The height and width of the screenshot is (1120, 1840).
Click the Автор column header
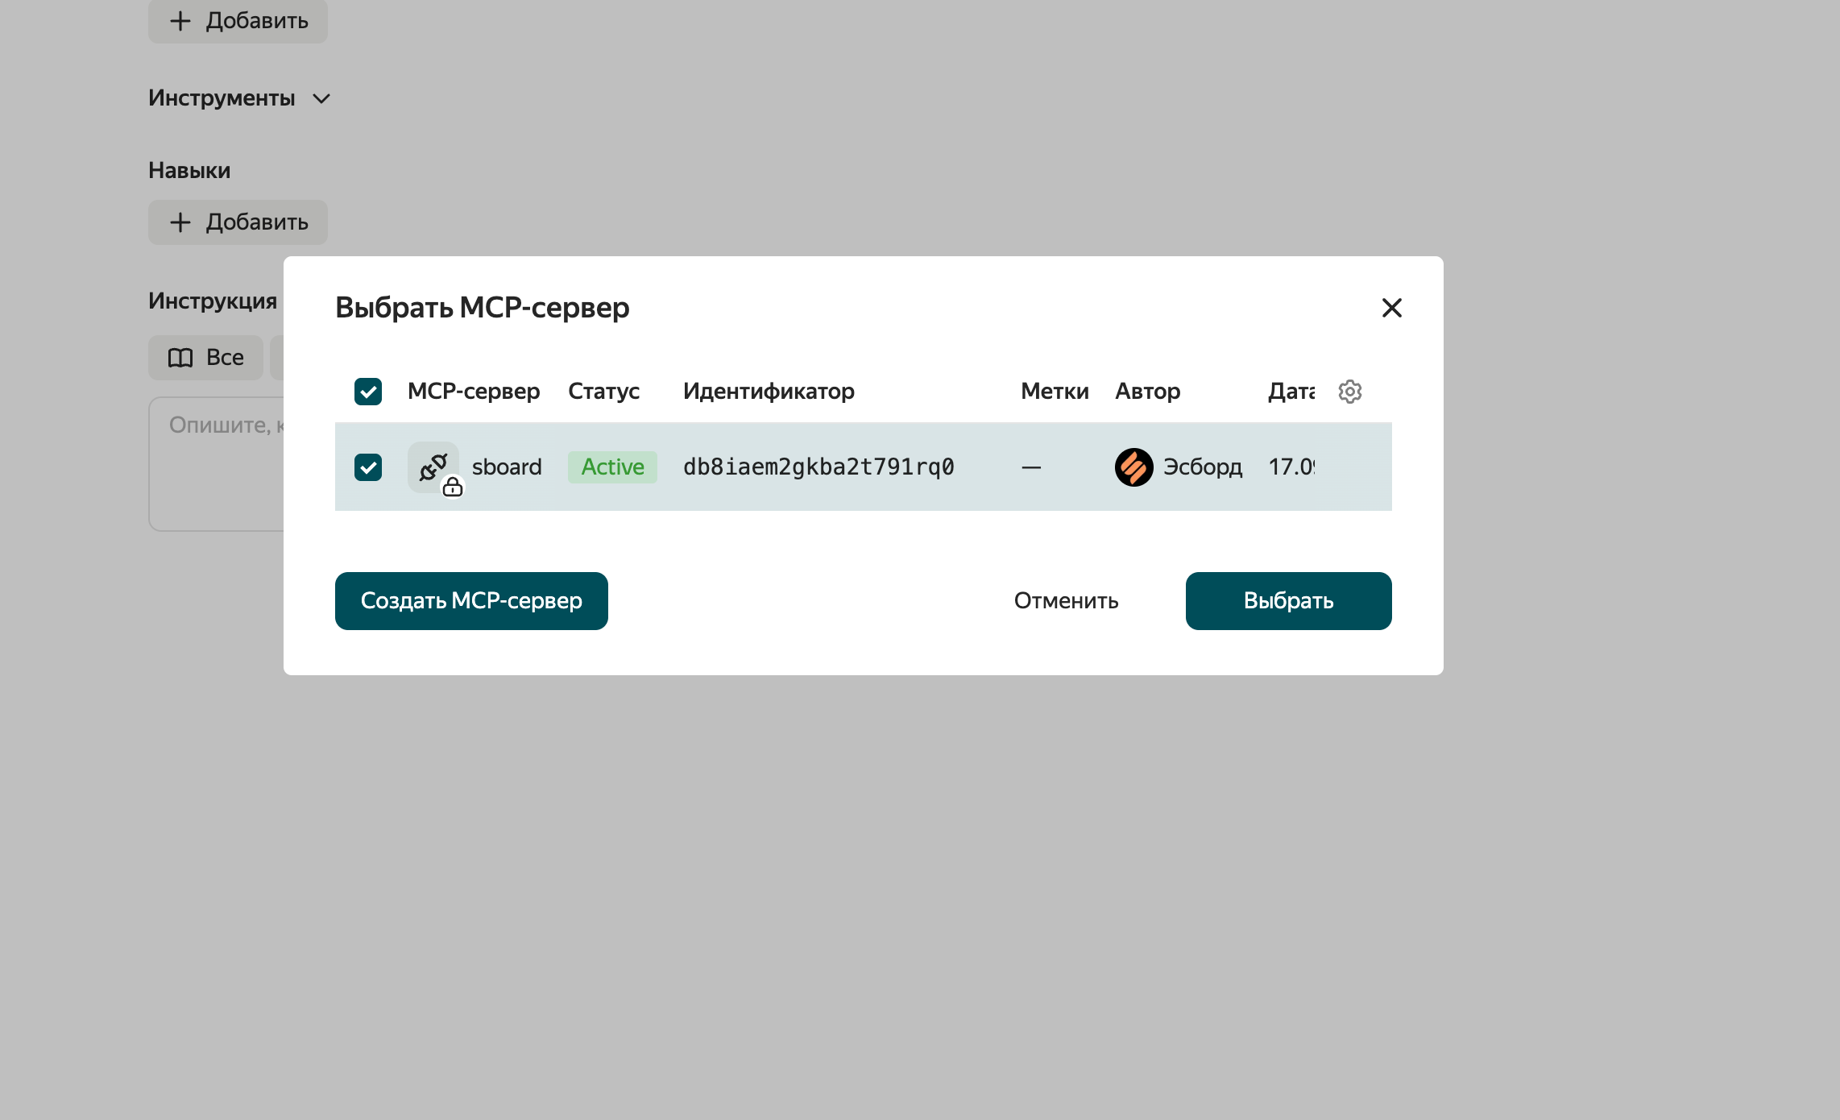click(1147, 392)
